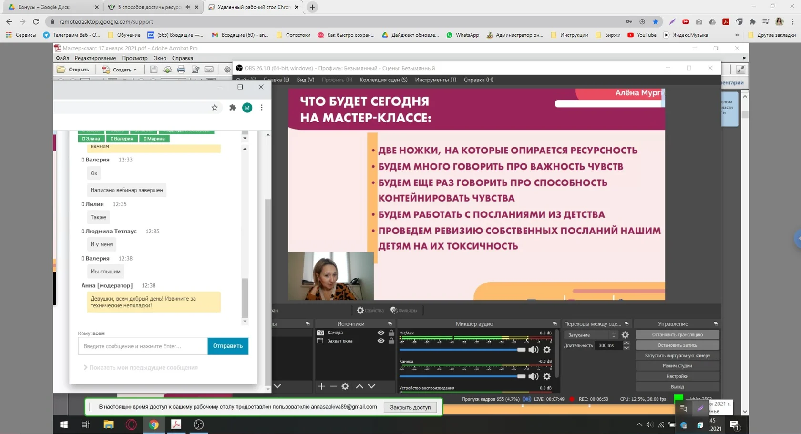Image resolution: width=801 pixels, height=434 pixels.
Task: Add a new source with plus icon
Action: (321, 386)
